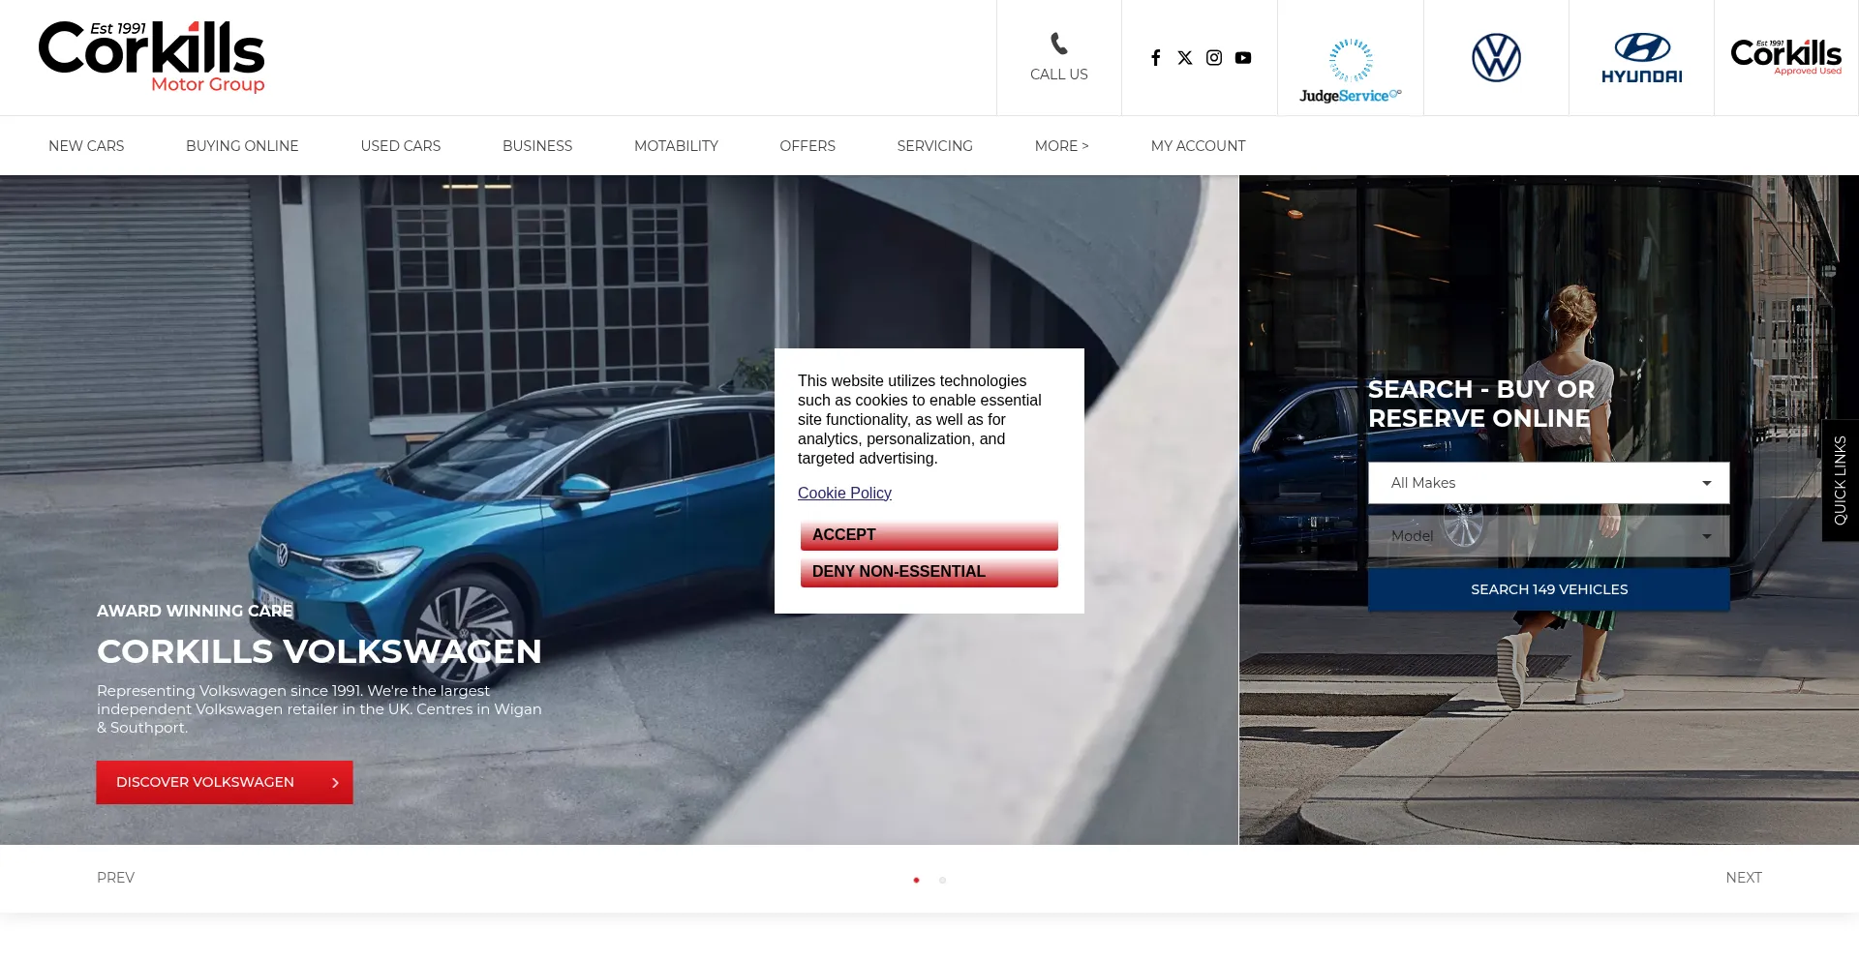Open the Motability menu item
Screen dimensions: 1859x961
(x=676, y=146)
